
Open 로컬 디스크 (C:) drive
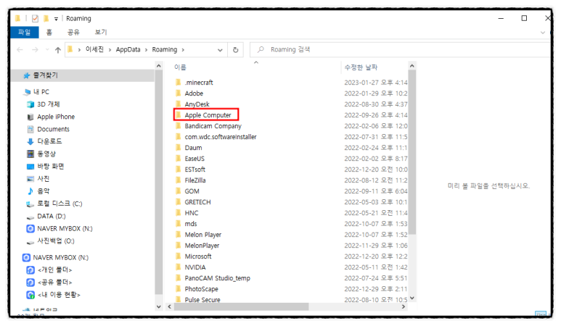[60, 204]
